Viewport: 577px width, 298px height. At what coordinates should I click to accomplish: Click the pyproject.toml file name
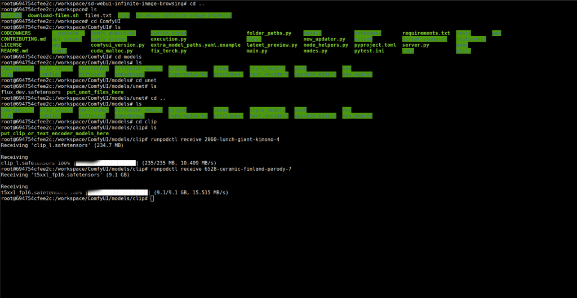[375, 45]
